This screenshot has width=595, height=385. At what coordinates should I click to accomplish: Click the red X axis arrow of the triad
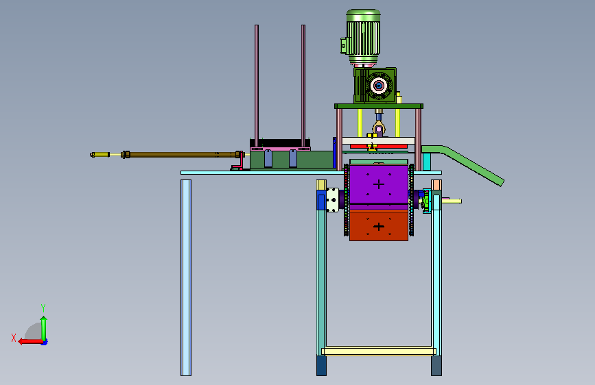(x=30, y=341)
